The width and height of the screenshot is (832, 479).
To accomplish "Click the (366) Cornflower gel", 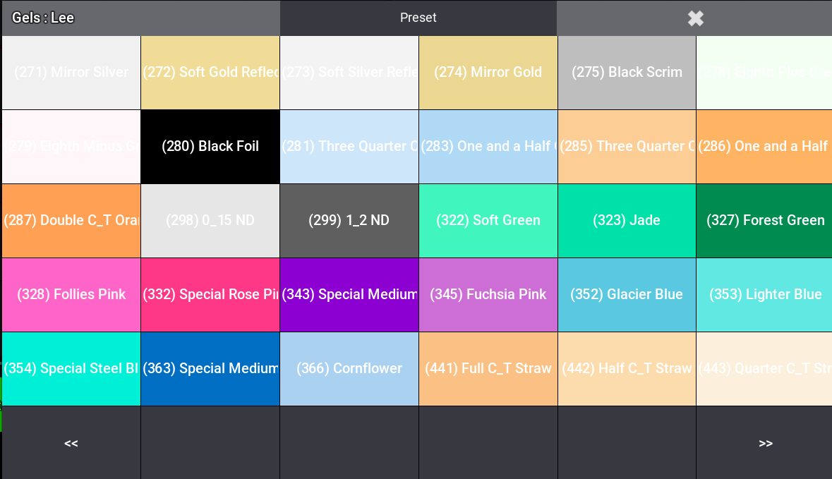I will [x=349, y=369].
